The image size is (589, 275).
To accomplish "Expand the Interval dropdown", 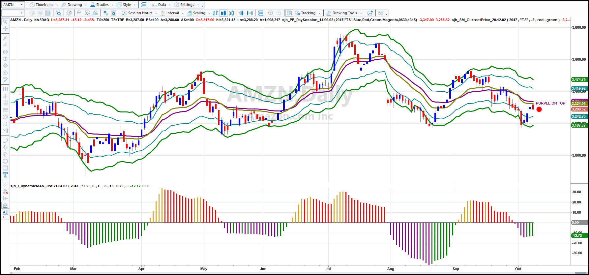I will point(183,13).
